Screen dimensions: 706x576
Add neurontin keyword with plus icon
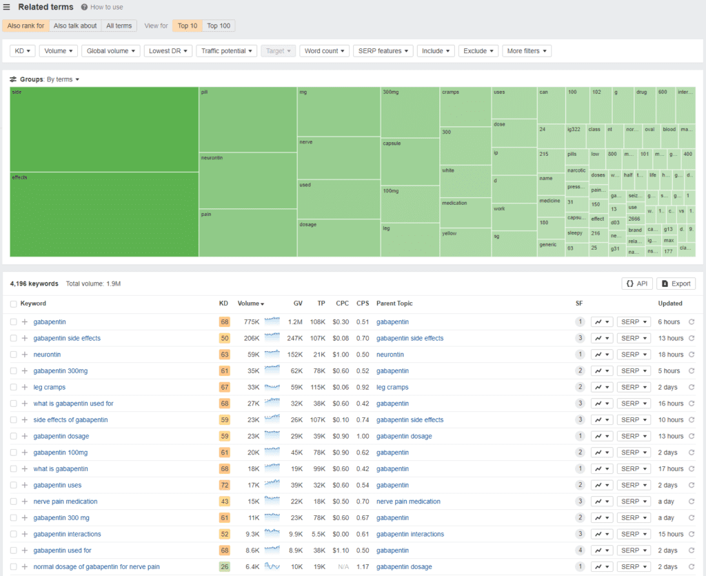coord(25,355)
